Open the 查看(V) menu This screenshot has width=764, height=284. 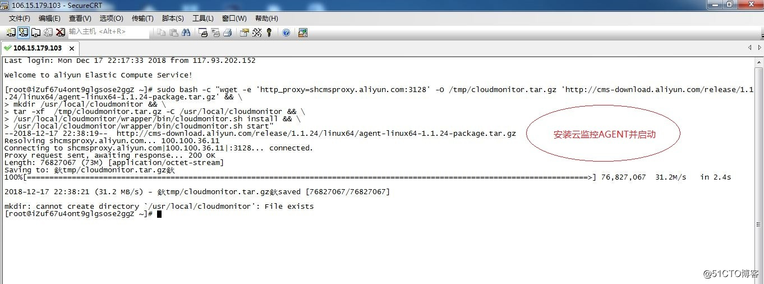[x=80, y=19]
